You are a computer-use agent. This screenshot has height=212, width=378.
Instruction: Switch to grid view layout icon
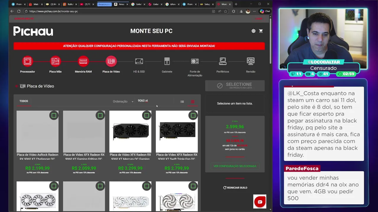click(193, 102)
